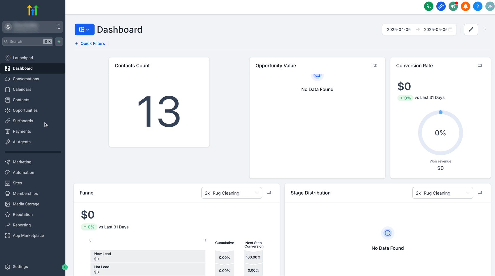Viewport: 495px width, 276px height.
Task: Click the Quick Filters link
Action: [92, 43]
